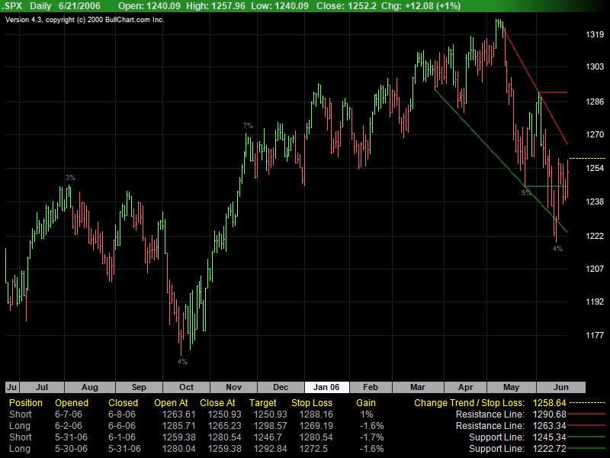Click the Position column header
Viewport: 610px width, 458px height.
26,403
